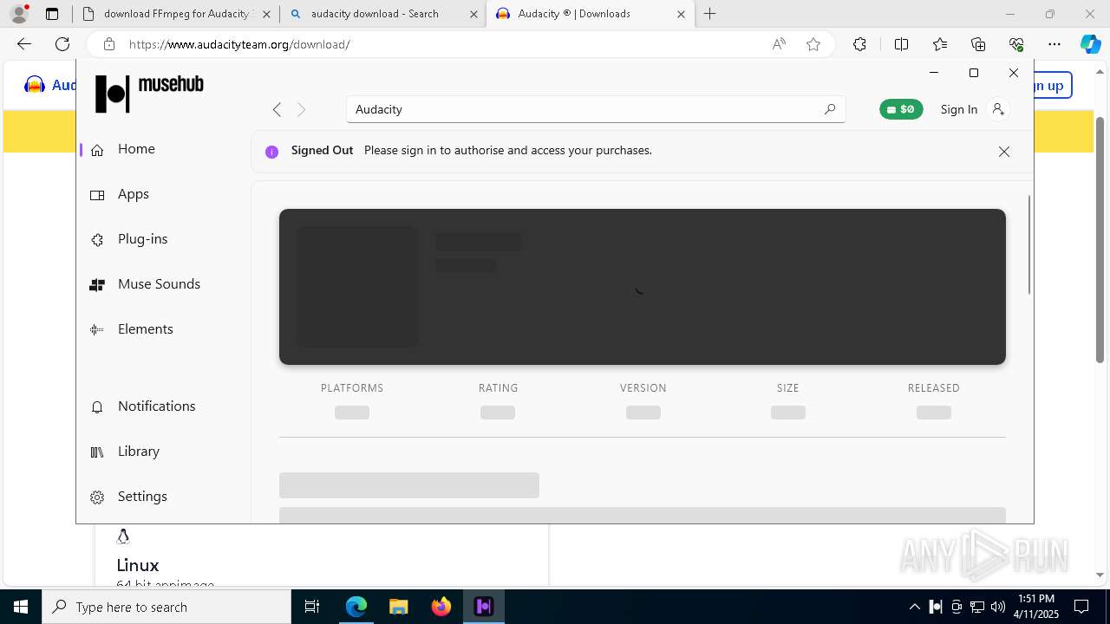
Task: Dismiss the Signed Out notification banner
Action: pos(1004,152)
